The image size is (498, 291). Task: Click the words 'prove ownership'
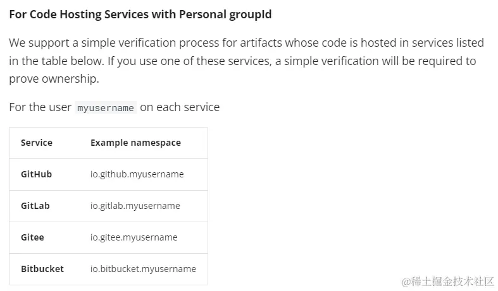click(x=54, y=79)
